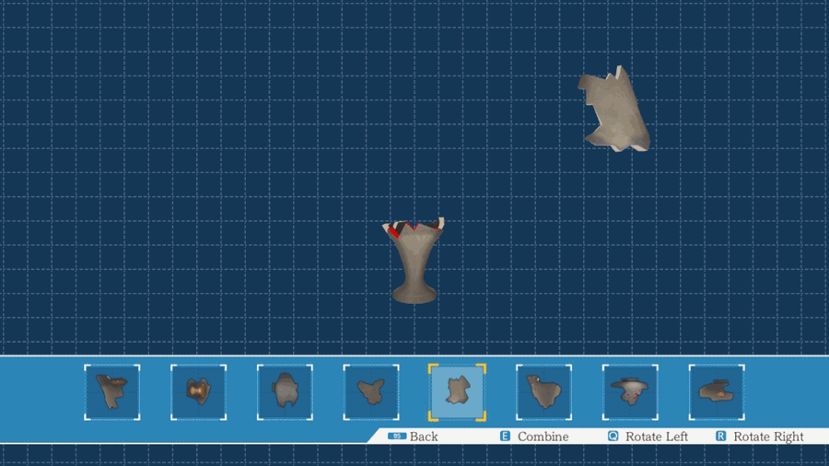Click the Back button label
Screen dimensions: 829x466
click(424, 437)
